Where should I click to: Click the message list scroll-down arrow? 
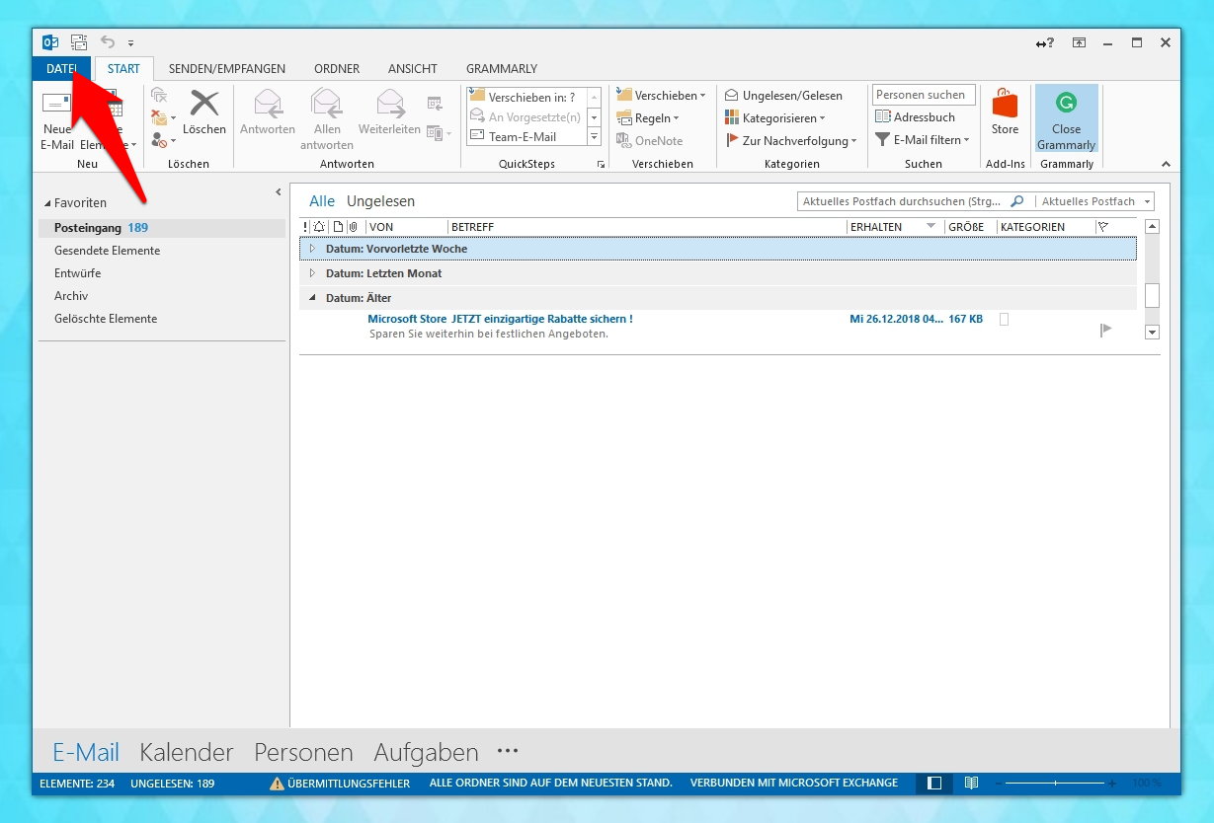[1152, 333]
